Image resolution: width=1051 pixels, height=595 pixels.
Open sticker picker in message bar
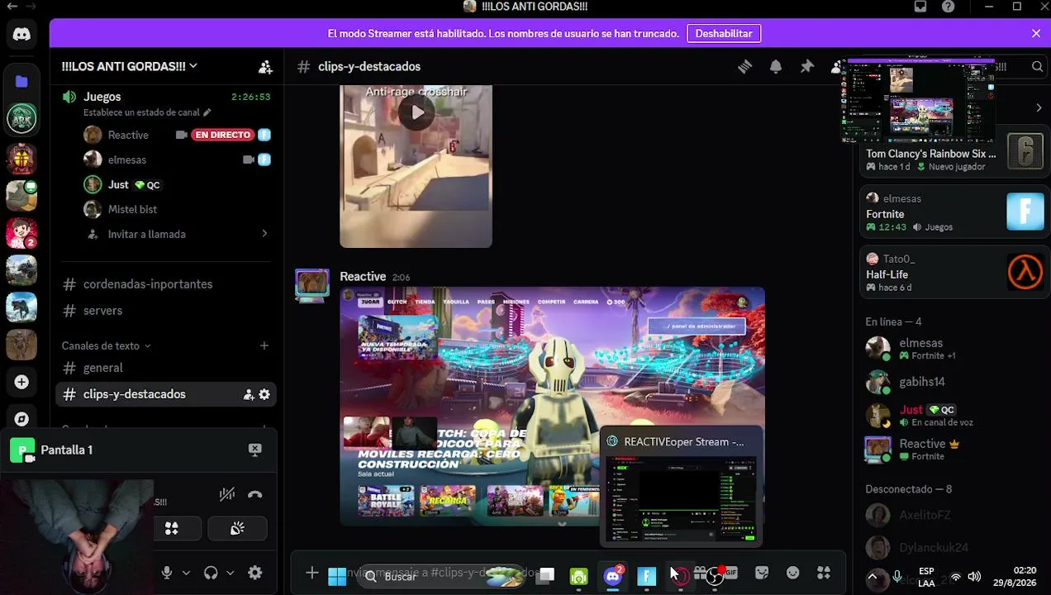click(762, 573)
